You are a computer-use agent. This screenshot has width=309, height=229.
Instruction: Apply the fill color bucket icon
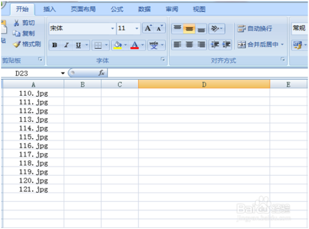[117, 45]
